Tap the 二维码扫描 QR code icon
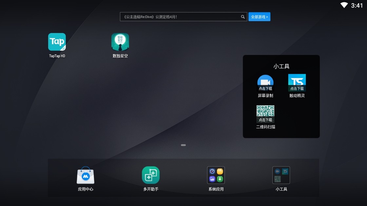The image size is (367, 206). (x=265, y=111)
